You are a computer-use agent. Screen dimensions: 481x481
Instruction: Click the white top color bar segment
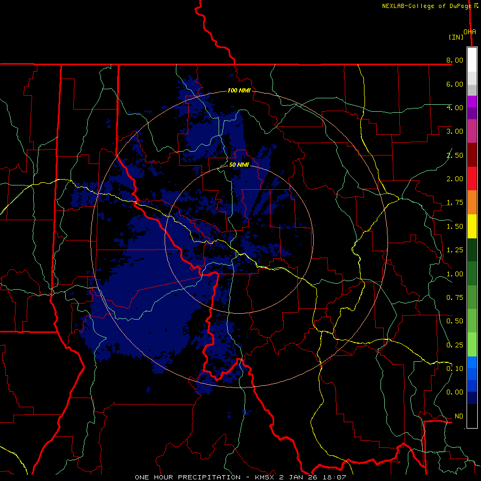click(x=472, y=60)
